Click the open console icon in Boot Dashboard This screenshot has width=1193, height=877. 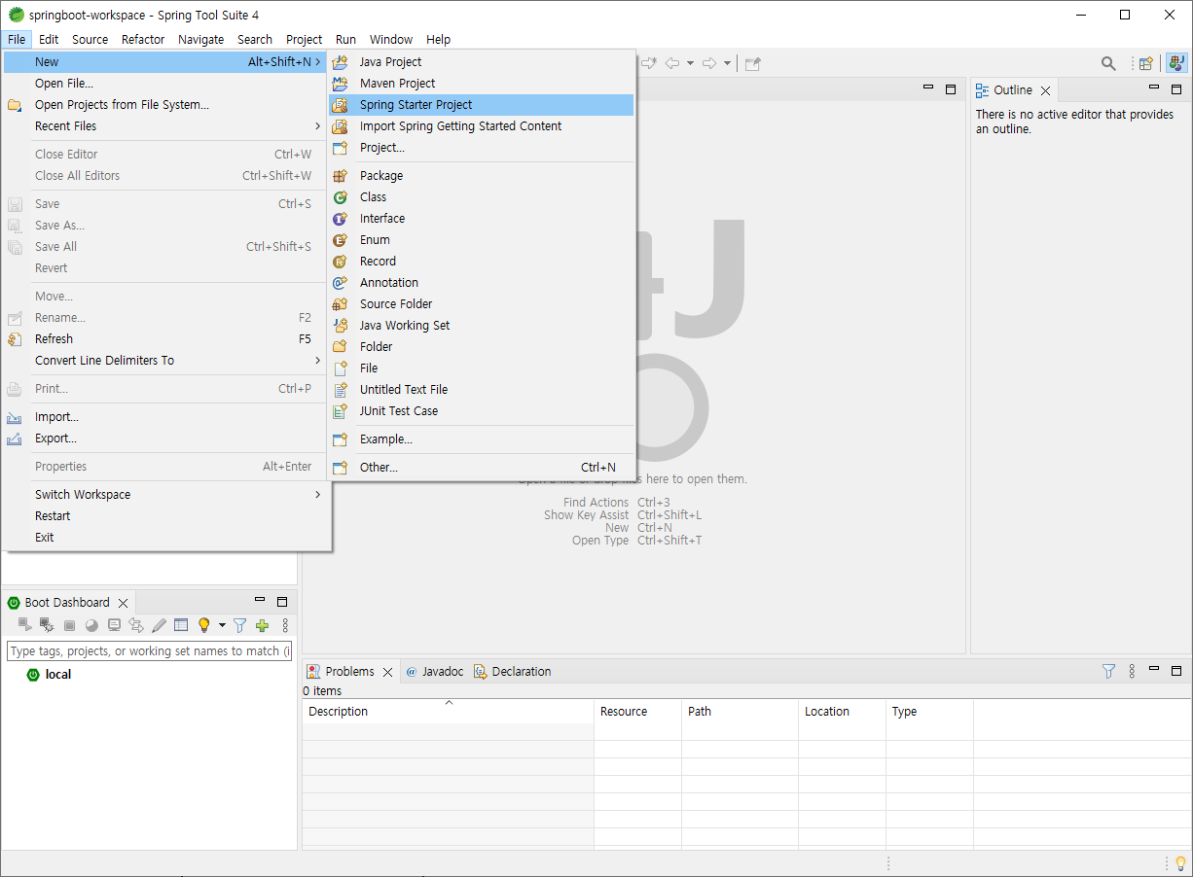pyautogui.click(x=114, y=625)
